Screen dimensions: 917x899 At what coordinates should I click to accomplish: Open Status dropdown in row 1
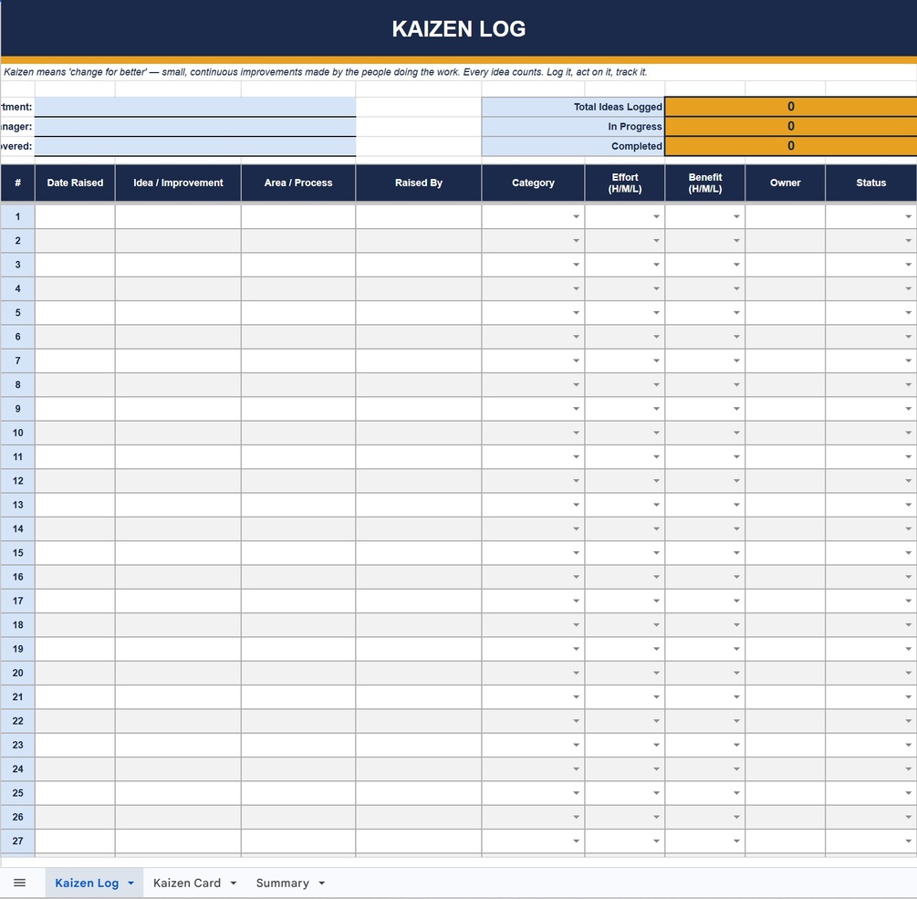point(908,217)
